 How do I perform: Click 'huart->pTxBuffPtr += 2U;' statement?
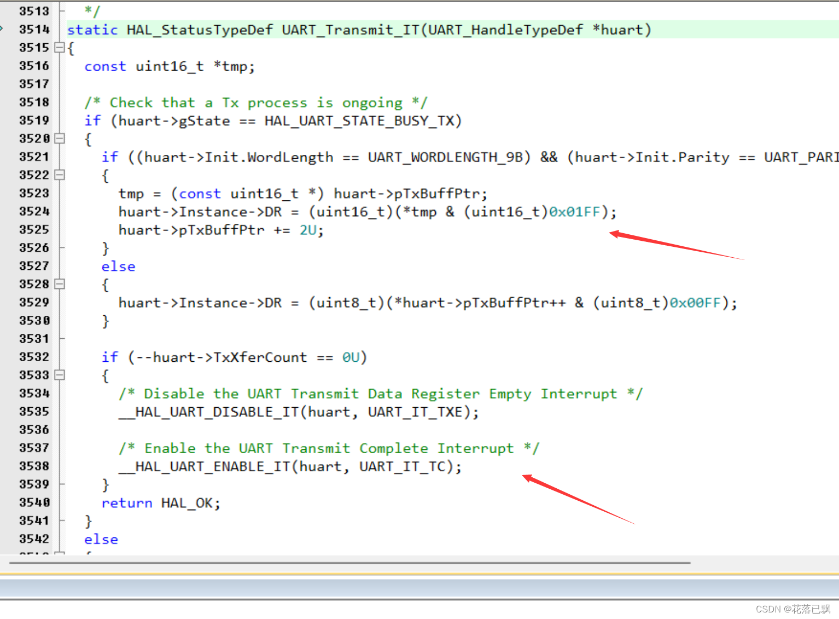[222, 230]
